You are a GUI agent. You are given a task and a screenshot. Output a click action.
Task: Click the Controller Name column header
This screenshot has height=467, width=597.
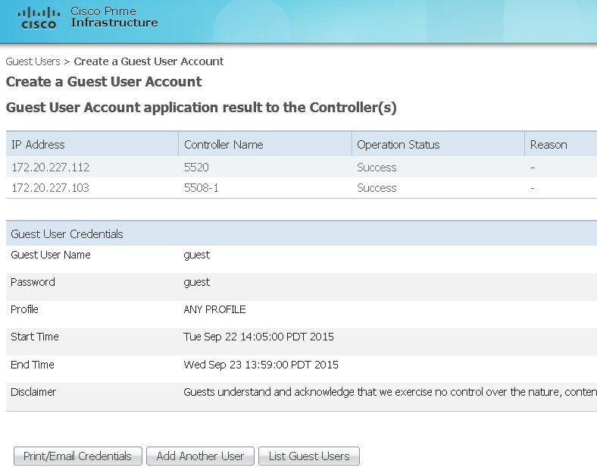pos(223,145)
